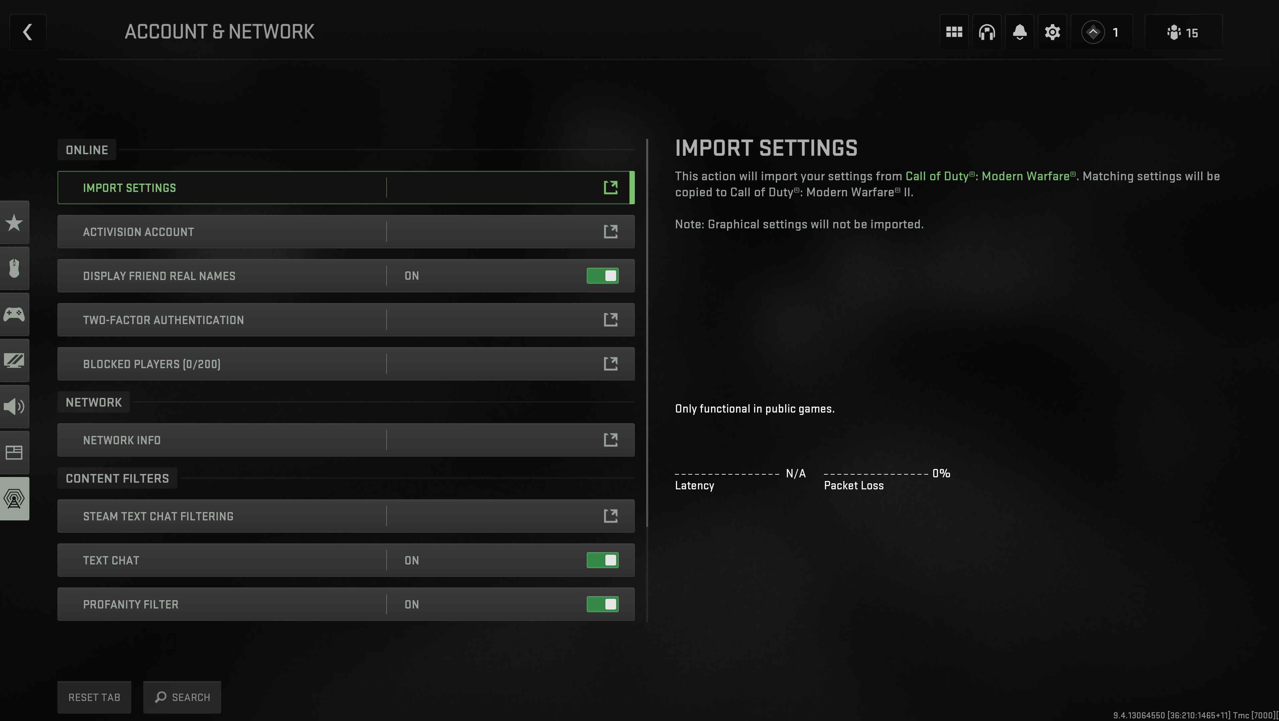Click the notifications bell icon
Screen dimensions: 1279x721
point(1019,32)
